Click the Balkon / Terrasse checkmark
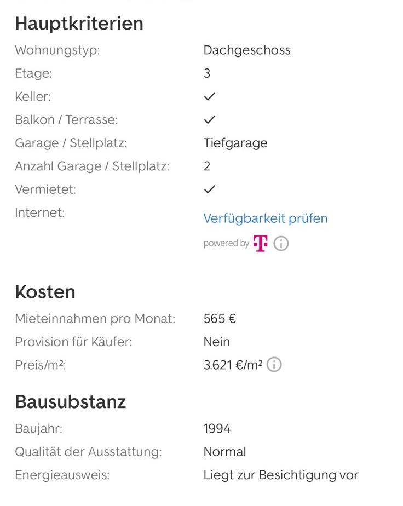403x506 pixels. (x=209, y=119)
